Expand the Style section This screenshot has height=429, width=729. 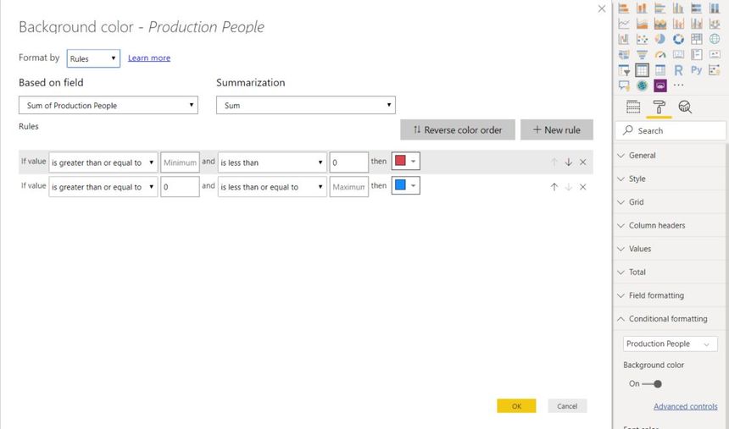tap(670, 179)
